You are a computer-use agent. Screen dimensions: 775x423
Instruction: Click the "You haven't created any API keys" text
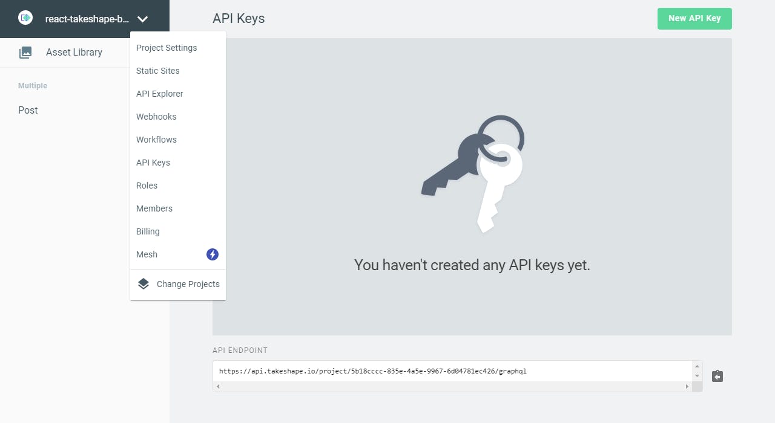click(x=472, y=265)
